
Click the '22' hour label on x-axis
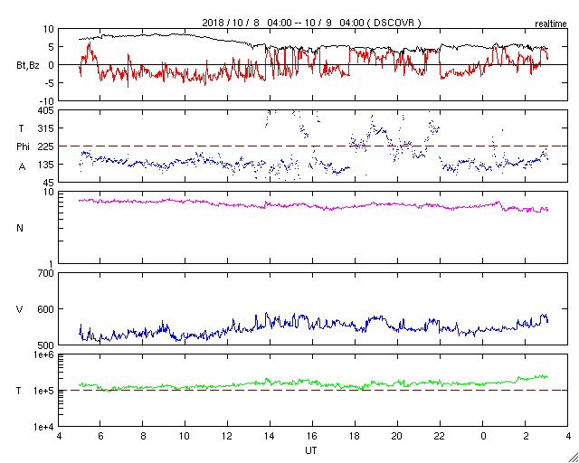click(x=440, y=437)
